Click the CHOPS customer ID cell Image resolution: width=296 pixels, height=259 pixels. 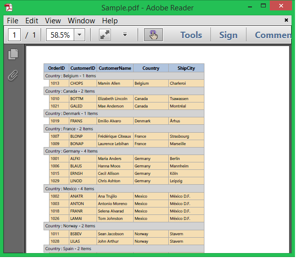point(83,83)
